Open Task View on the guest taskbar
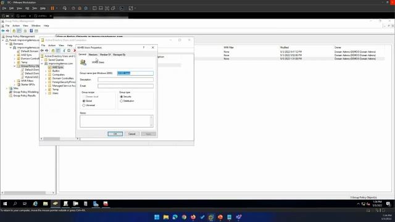 [25, 203]
